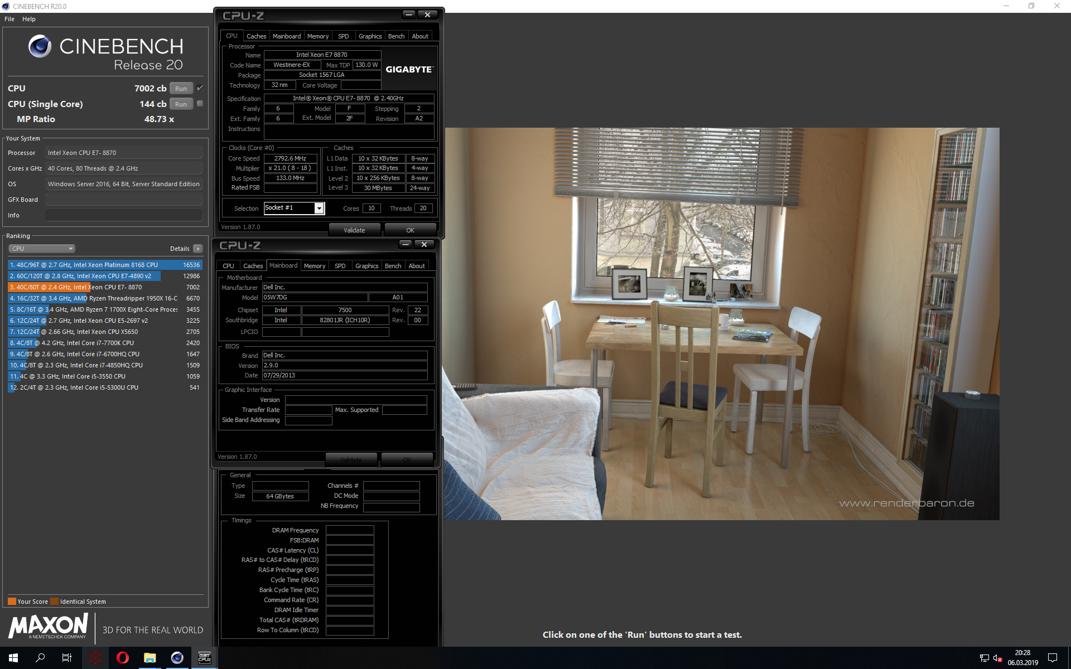Click the red atom taskbar icon

(x=95, y=658)
